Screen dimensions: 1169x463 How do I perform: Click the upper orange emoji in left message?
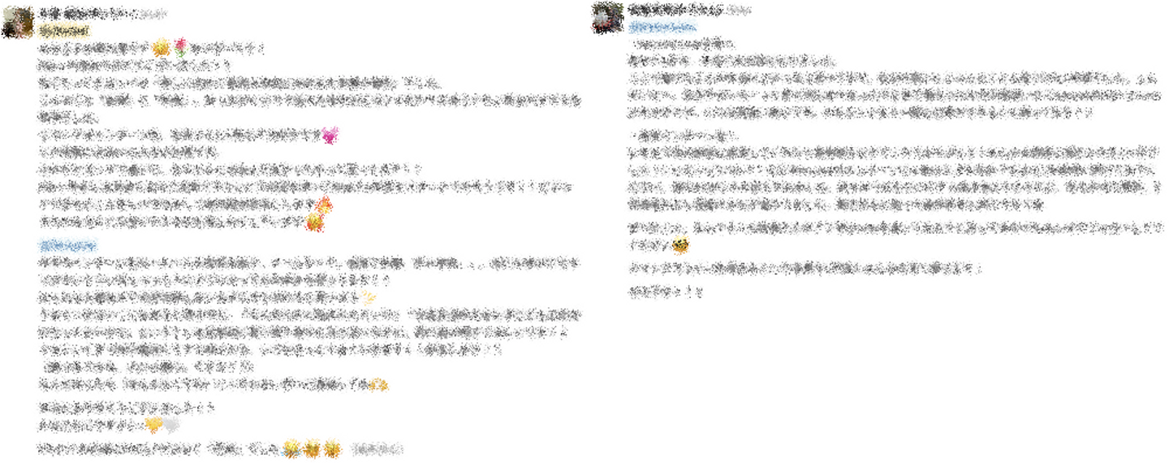[323, 205]
